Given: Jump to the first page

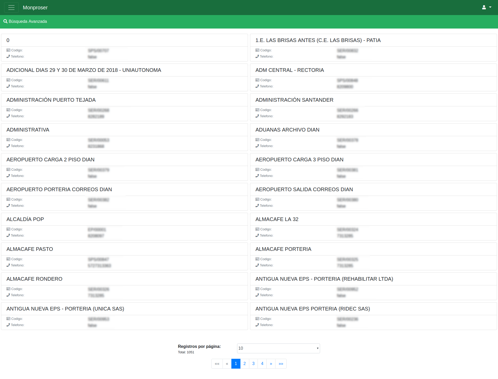Looking at the screenshot, I should click(217, 364).
